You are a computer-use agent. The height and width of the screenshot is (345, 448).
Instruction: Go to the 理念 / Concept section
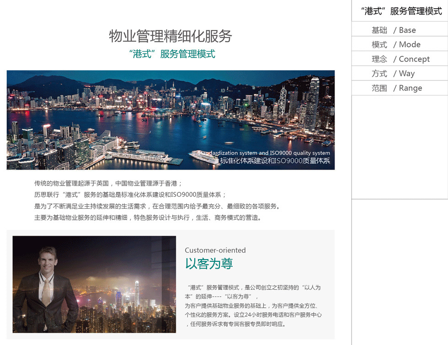[400, 59]
